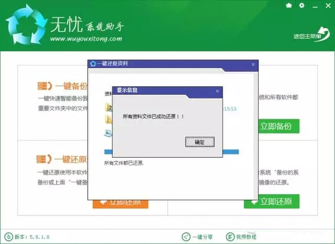Click the home icon in the title bar
This screenshot has height=244, width=335.
pyautogui.click(x=289, y=6)
